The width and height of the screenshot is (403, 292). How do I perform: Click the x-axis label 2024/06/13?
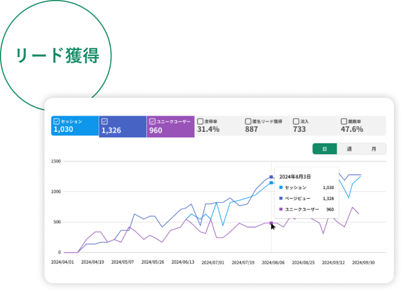tap(183, 262)
